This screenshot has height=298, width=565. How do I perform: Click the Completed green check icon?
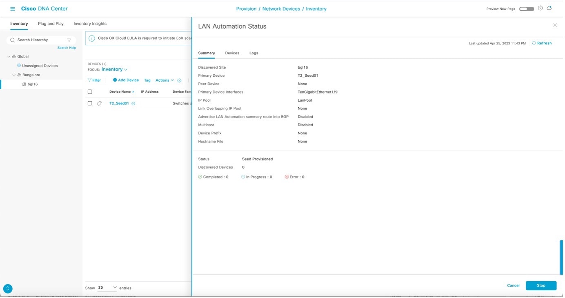tap(200, 177)
